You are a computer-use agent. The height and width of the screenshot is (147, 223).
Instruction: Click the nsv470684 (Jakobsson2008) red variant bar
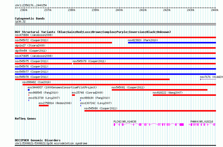[115, 37]
